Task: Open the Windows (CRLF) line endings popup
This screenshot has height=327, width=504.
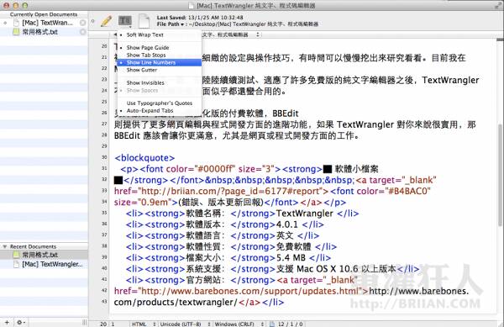Action: pyautogui.click(x=239, y=324)
